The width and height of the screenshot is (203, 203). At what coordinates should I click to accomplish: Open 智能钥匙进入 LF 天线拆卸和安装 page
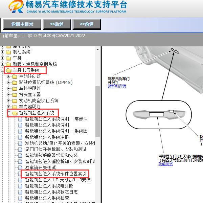pyautogui.click(x=58, y=180)
